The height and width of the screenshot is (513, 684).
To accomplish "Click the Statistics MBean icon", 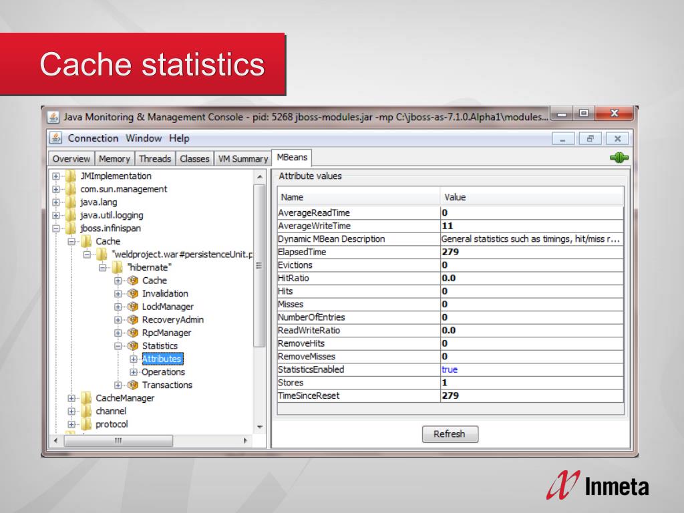I will click(133, 346).
